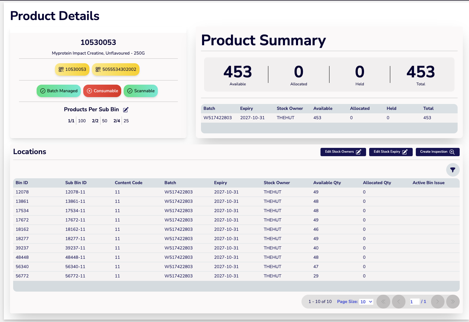
Task: Click bin ID 39237
Action: pos(22,248)
